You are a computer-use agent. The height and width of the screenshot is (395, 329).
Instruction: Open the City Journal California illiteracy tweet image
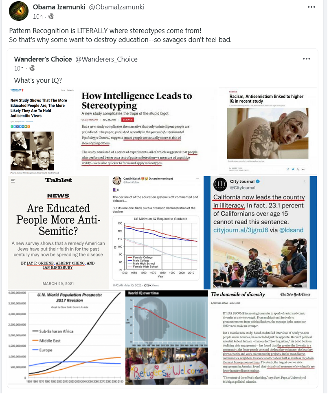point(261,233)
